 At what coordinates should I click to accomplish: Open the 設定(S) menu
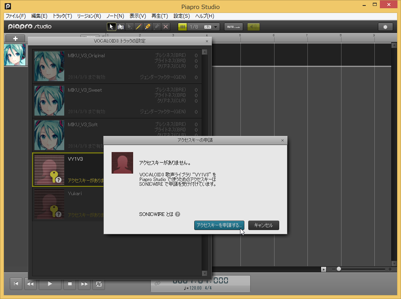pos(182,16)
